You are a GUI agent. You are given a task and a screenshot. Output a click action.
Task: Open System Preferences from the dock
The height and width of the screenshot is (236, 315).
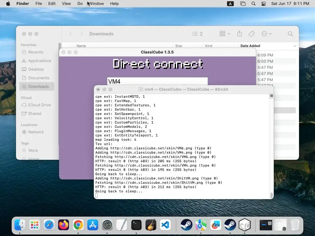[x=107, y=225]
